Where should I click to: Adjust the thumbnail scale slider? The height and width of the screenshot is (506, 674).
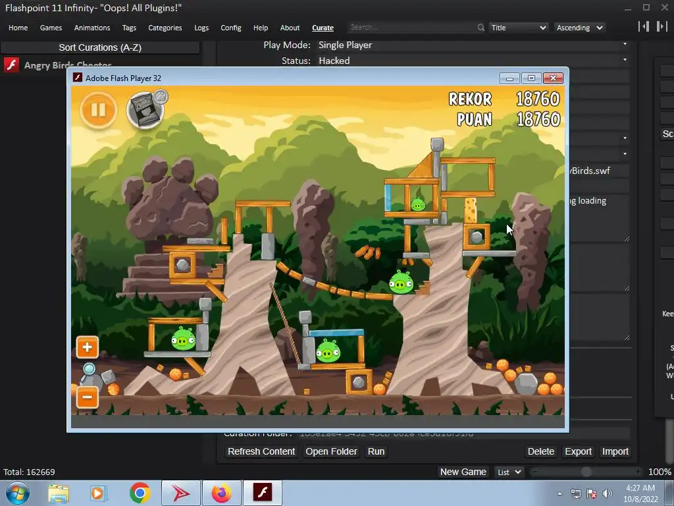(x=586, y=472)
